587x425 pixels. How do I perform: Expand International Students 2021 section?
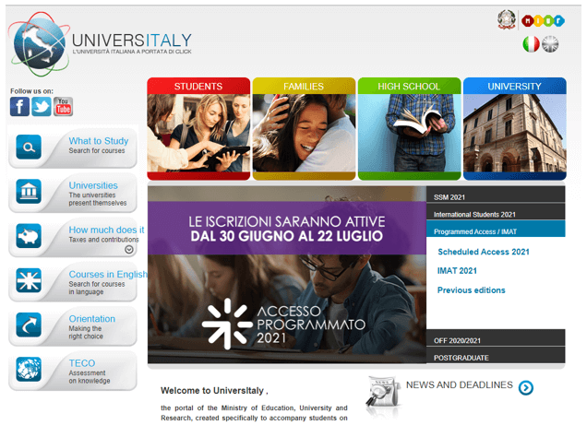click(x=496, y=211)
